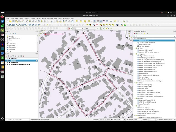Toggle the Render checkbox in status bar
The image size is (176, 132).
158,120
